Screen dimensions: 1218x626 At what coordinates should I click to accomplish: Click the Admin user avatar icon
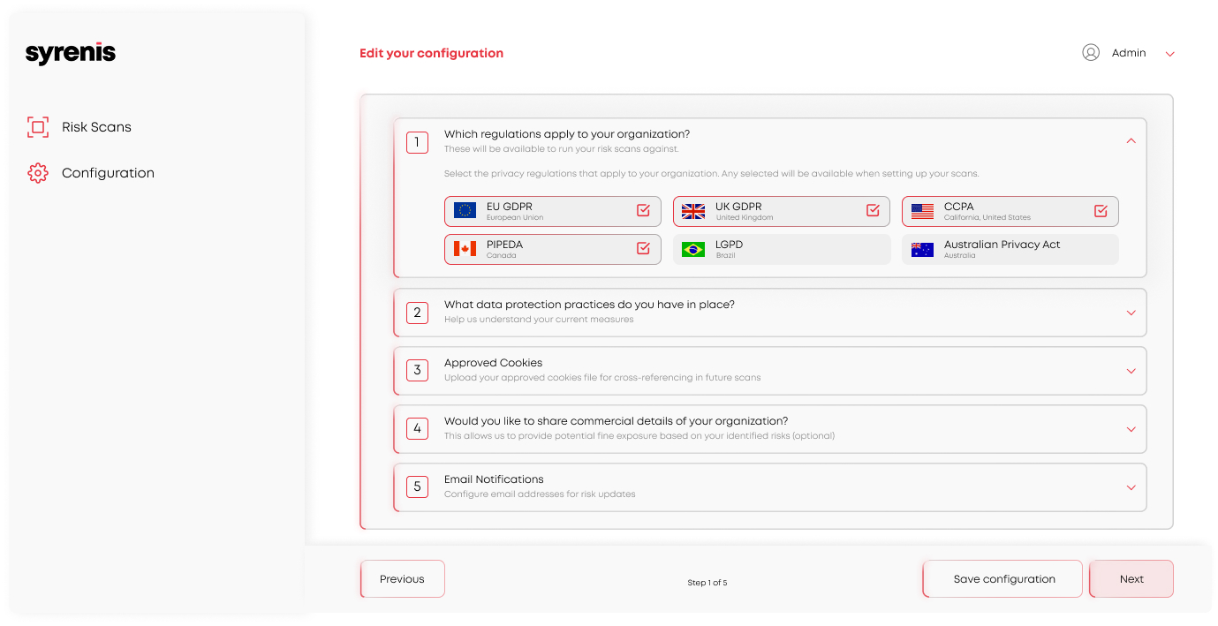[x=1091, y=53]
